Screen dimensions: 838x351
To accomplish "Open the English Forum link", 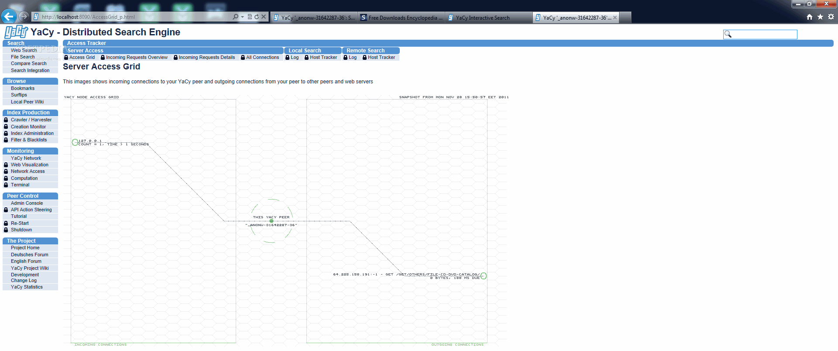I will [x=26, y=261].
